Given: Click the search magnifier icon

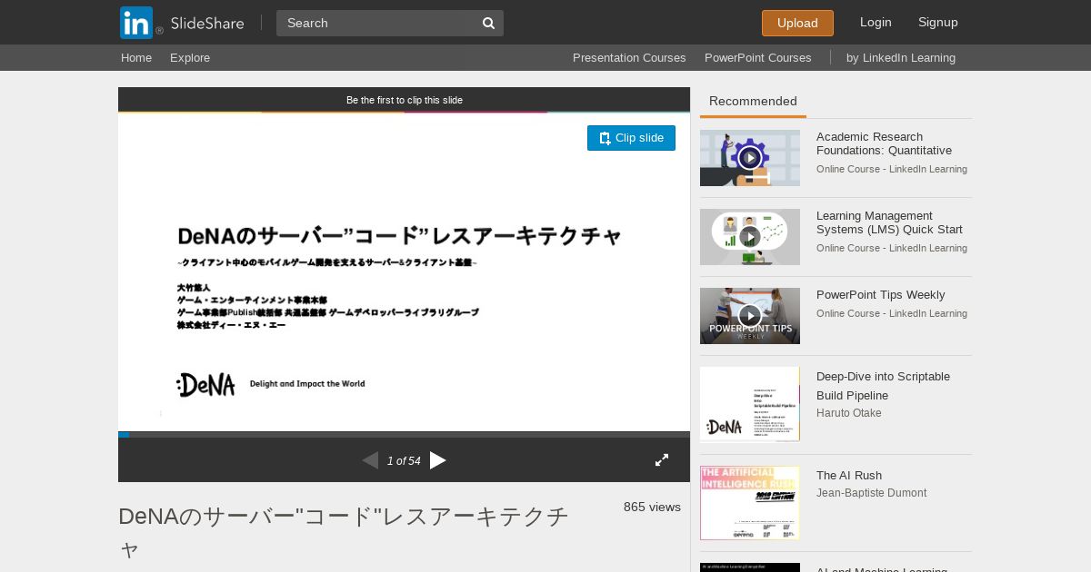Looking at the screenshot, I should 488,23.
